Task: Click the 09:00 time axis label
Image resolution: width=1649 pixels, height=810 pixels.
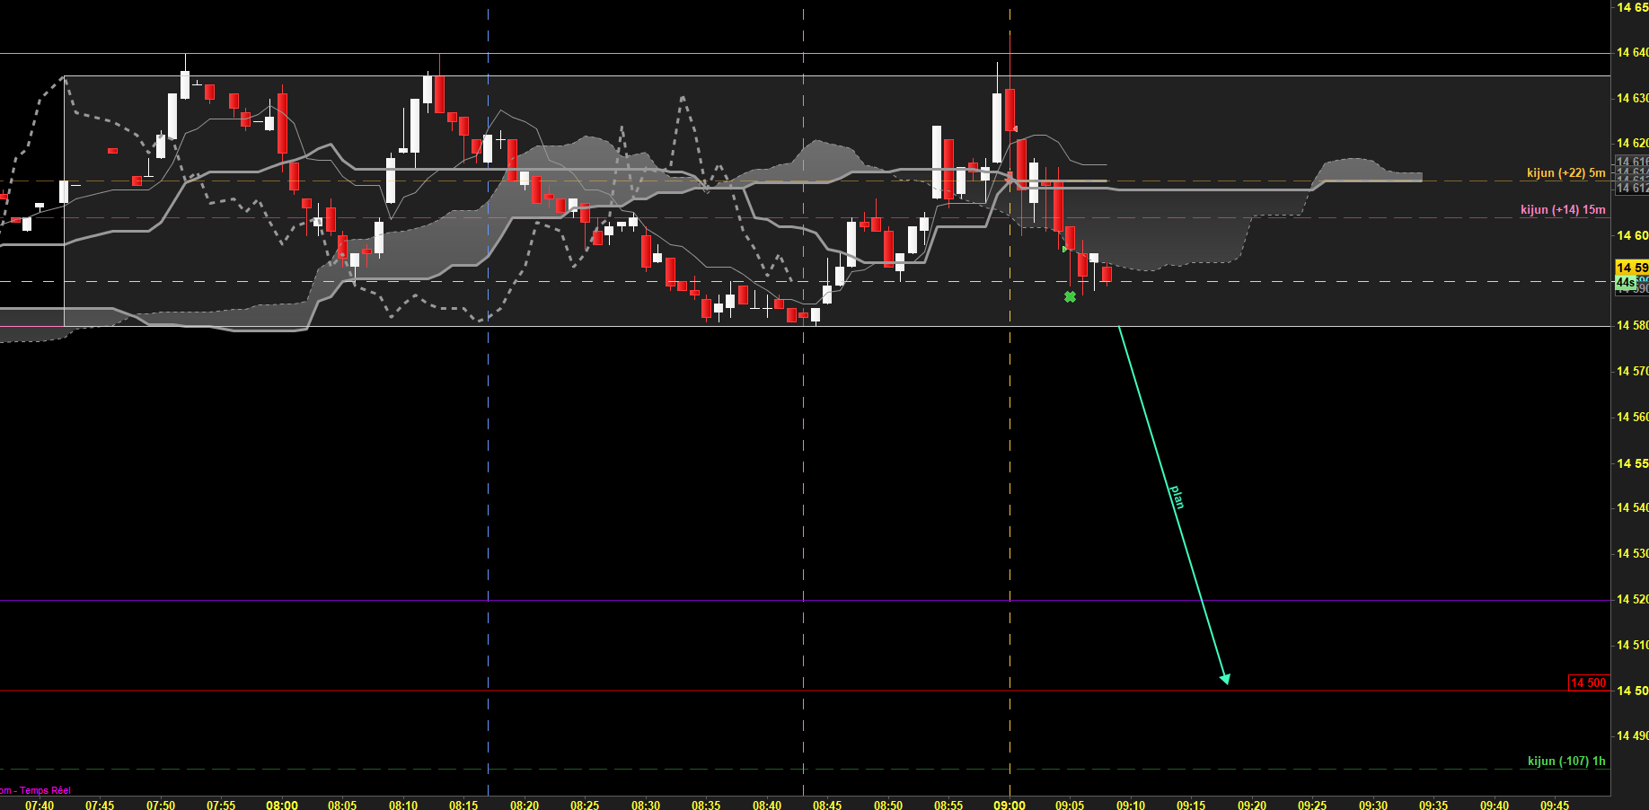Action: click(1010, 805)
